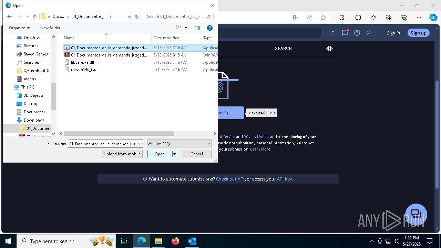Screen dimensions: 441x248
Task: Select Videos in navigation tree
Action: point(30,79)
